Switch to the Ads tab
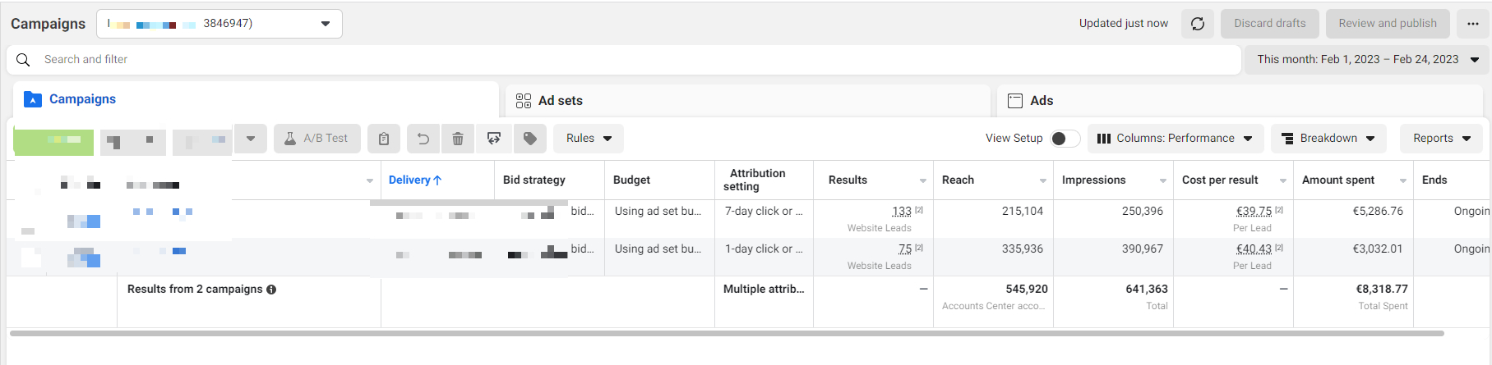The image size is (1492, 365). click(1240, 101)
